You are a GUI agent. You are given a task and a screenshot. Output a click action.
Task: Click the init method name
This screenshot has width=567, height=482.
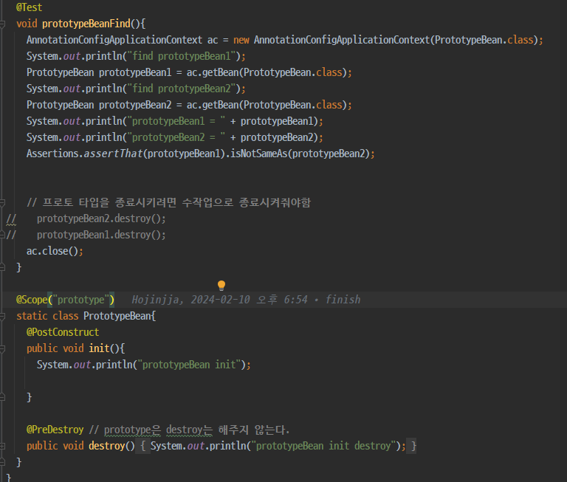click(99, 348)
